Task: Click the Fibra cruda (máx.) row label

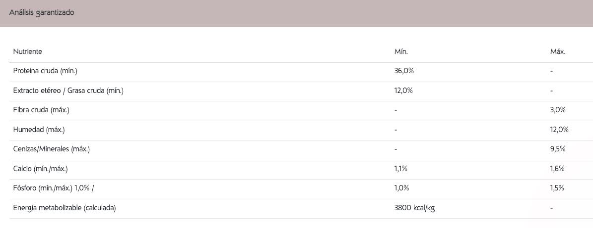Action: (x=41, y=110)
